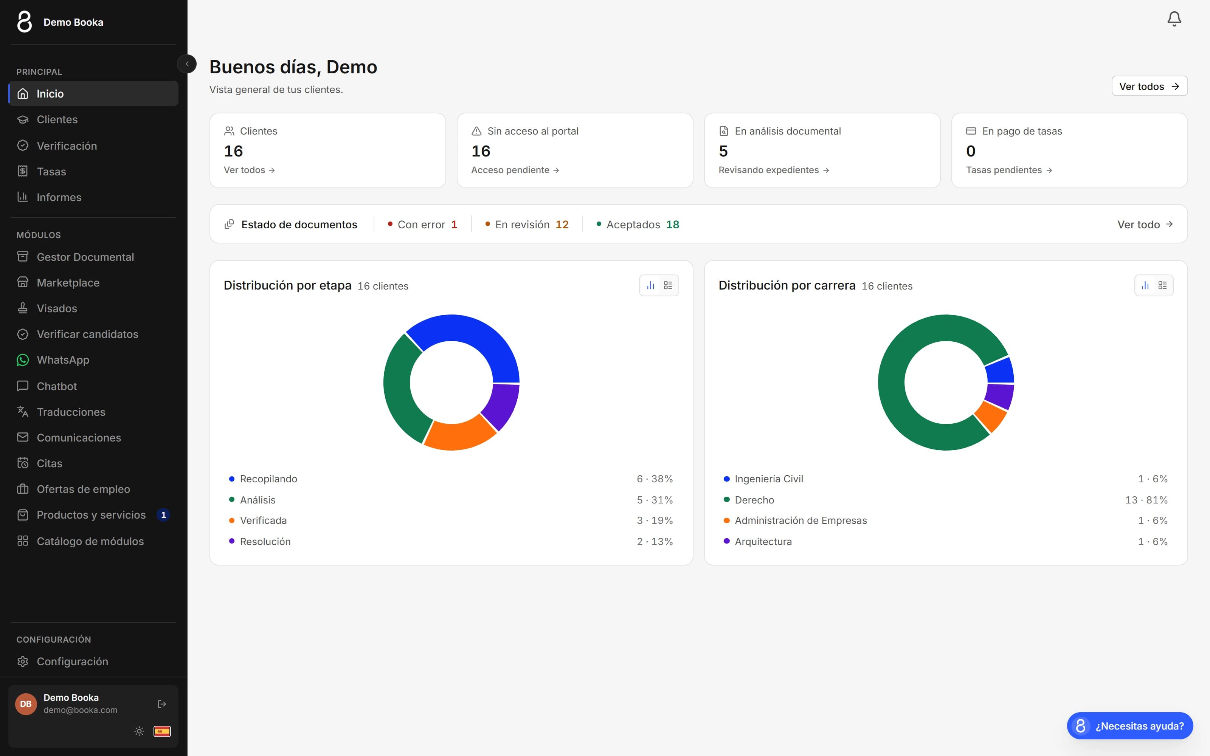
Task: Switch etapa chart to list view
Action: coord(668,285)
